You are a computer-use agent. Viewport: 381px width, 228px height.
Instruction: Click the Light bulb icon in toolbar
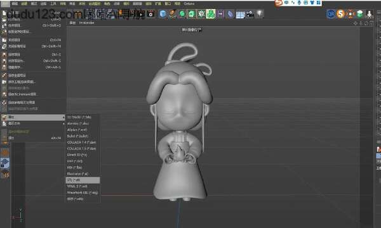coord(260,14)
